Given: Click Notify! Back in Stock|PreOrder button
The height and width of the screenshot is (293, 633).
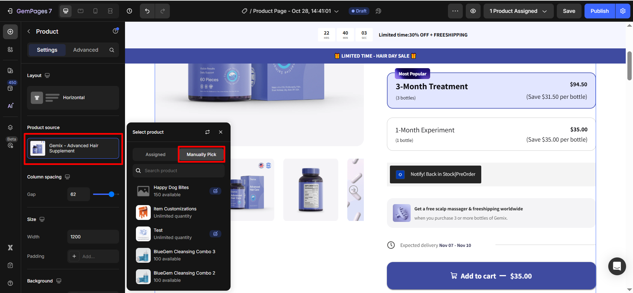Looking at the screenshot, I should (x=435, y=174).
